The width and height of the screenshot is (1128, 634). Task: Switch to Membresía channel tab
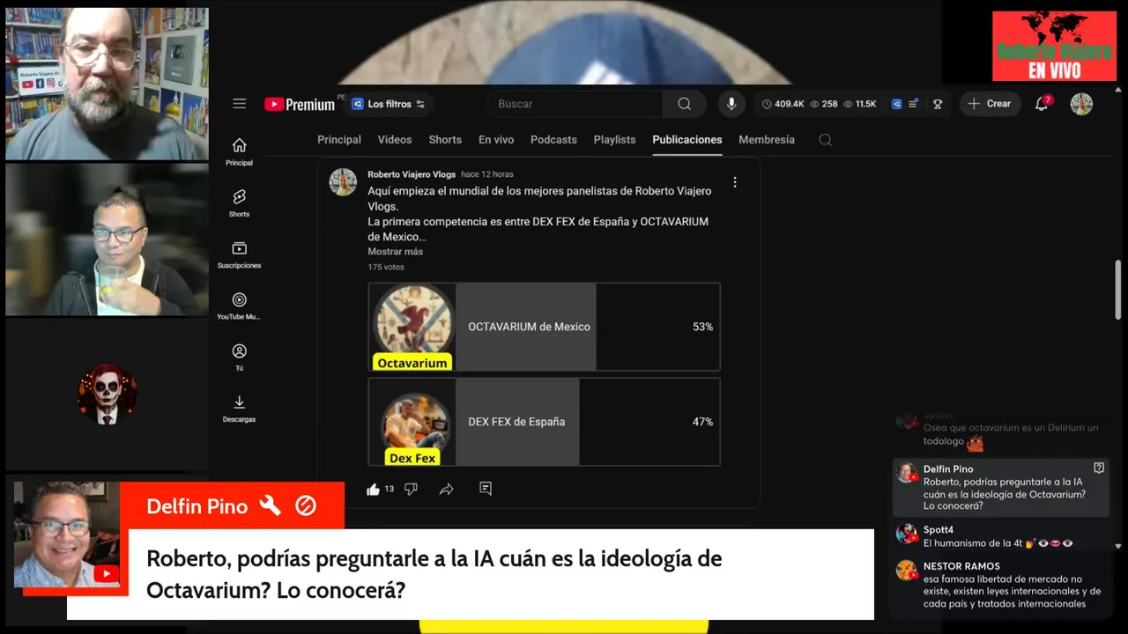tap(767, 140)
